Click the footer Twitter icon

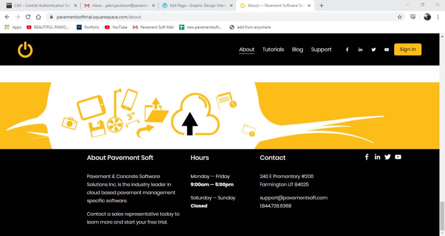[x=388, y=157]
